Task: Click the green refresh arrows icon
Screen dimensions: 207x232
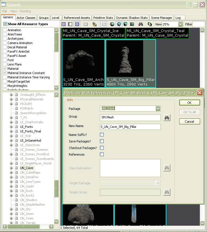Action: 149,24
